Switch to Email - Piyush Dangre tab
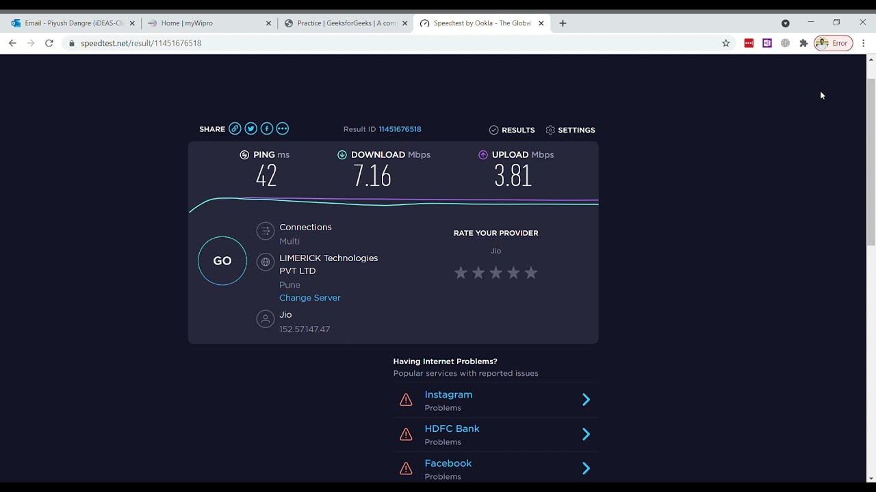876x492 pixels. click(x=73, y=23)
